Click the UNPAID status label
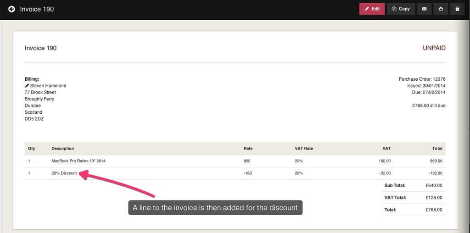The width and height of the screenshot is (470, 233). (x=434, y=48)
